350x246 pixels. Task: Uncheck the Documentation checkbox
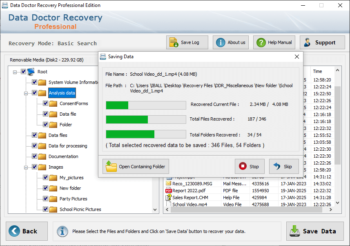click(x=34, y=156)
